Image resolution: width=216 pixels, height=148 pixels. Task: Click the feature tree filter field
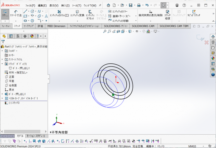[x=25, y=42]
